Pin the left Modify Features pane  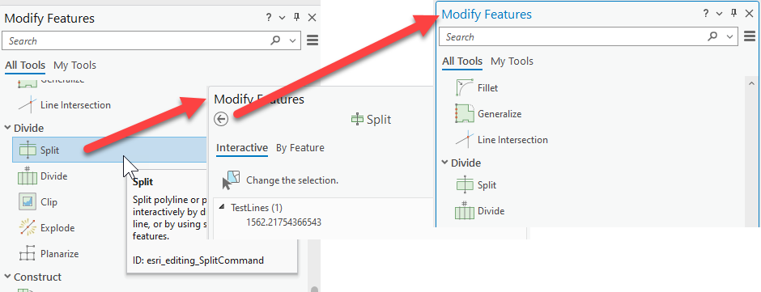pyautogui.click(x=296, y=18)
